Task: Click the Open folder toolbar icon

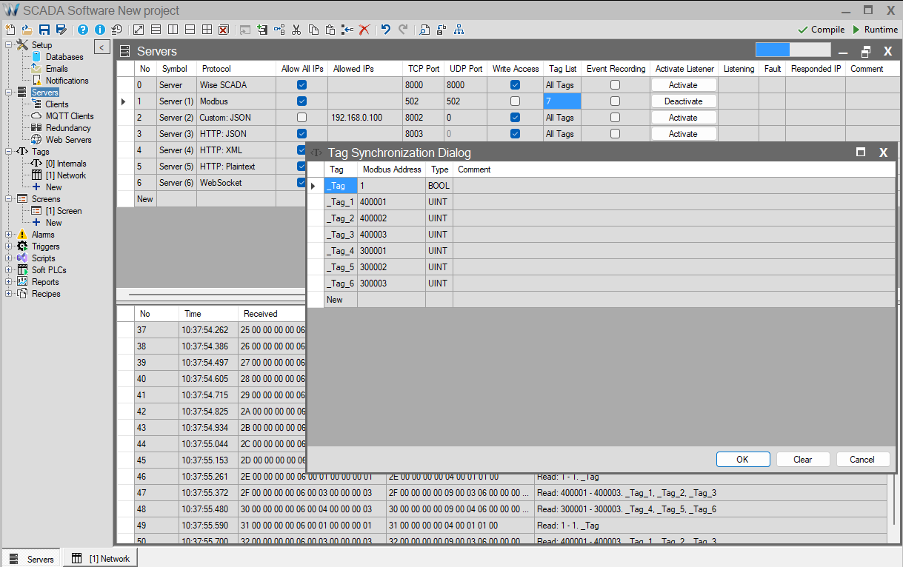Action: (x=27, y=30)
